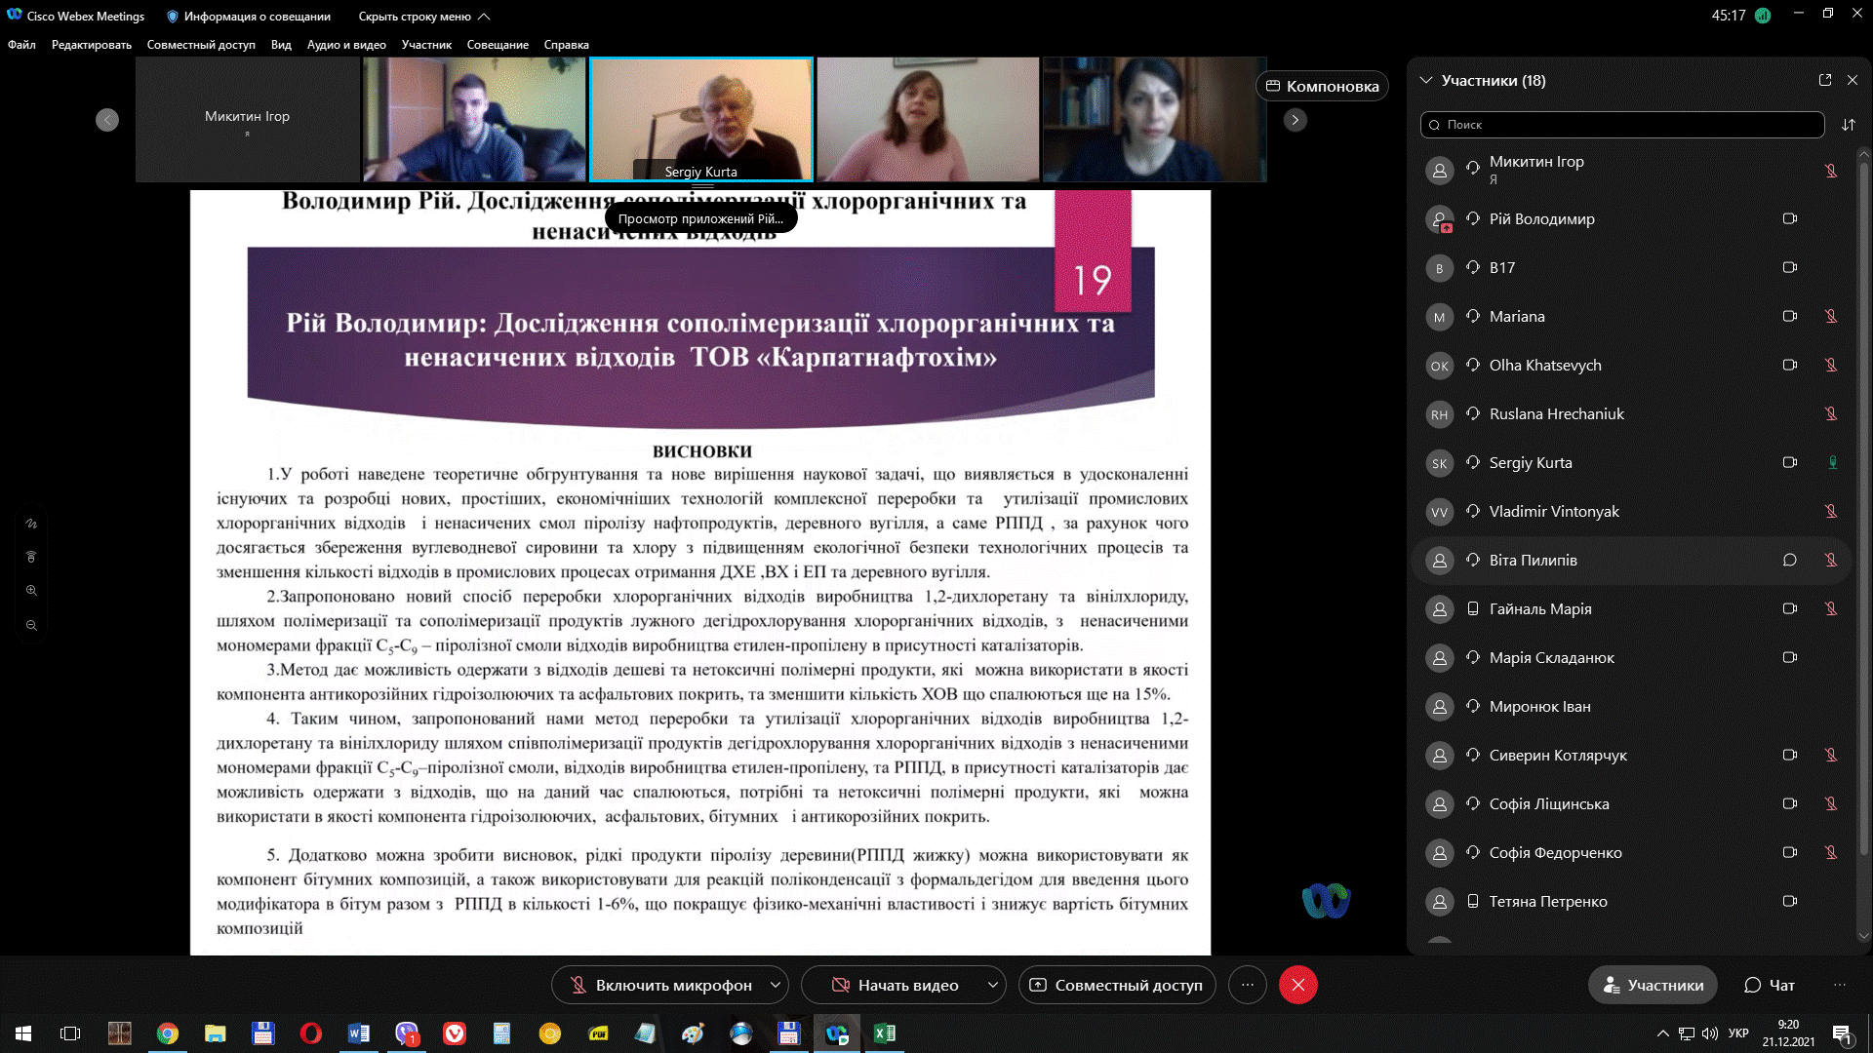Toggle the Чат panel button
The image size is (1873, 1053).
(x=1769, y=985)
